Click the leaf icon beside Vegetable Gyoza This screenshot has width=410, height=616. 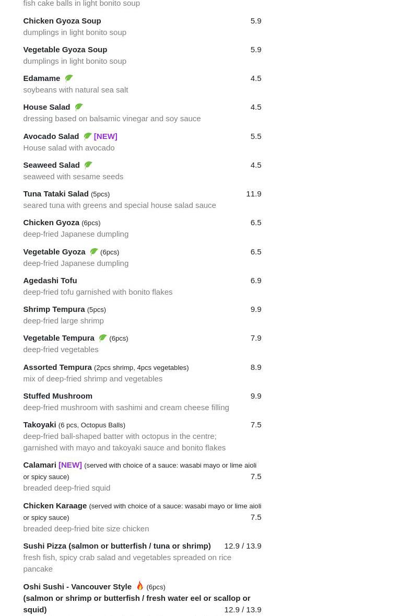93,252
